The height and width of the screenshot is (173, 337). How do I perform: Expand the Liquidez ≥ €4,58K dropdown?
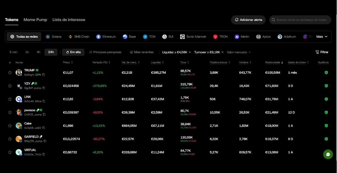coord(176,52)
